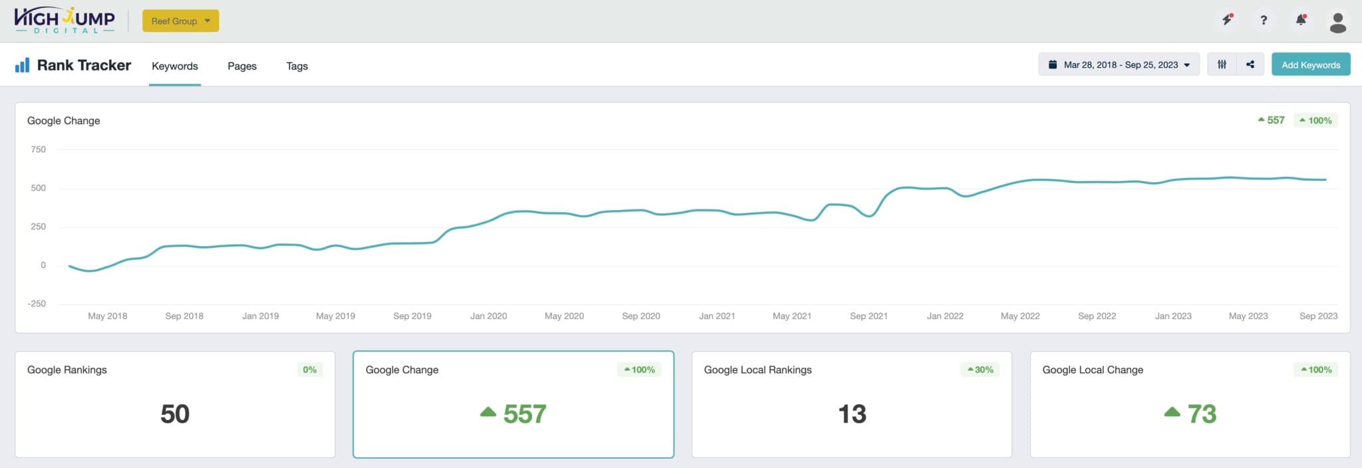Switch to the Pages tab

(x=242, y=66)
